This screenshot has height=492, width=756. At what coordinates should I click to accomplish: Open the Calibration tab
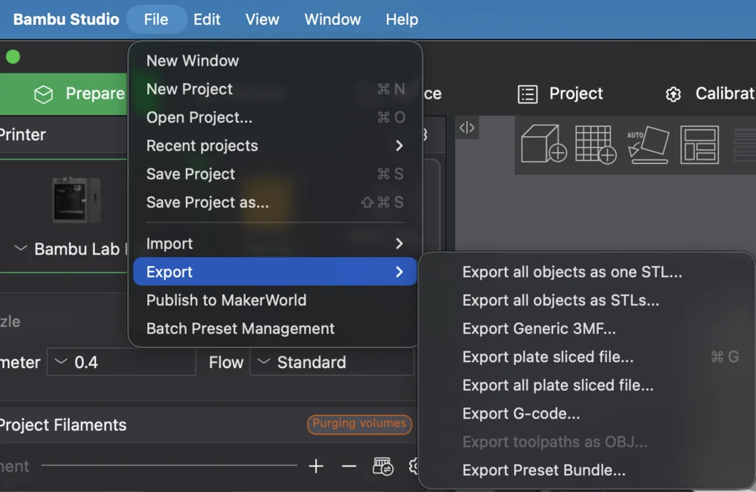click(x=710, y=94)
